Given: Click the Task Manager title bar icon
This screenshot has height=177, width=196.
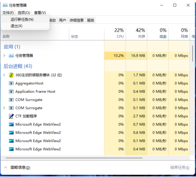Looking at the screenshot, I should pyautogui.click(x=5, y=5).
